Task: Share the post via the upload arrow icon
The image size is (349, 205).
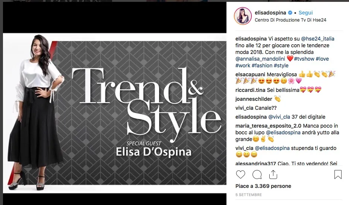Action: pyautogui.click(x=273, y=174)
